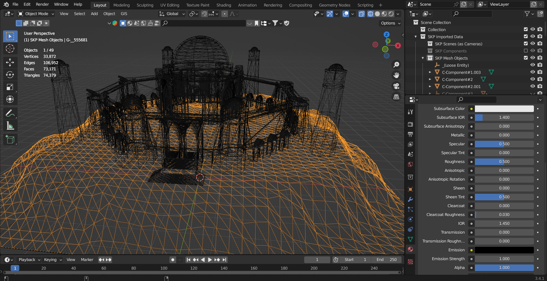Select the Select Box tool
Screen dimensions: 547x281
tap(10, 36)
